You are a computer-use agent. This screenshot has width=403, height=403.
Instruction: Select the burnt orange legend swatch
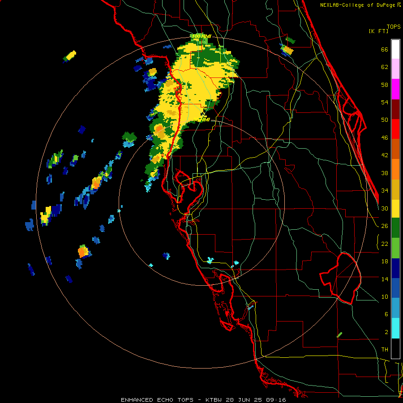(x=395, y=149)
